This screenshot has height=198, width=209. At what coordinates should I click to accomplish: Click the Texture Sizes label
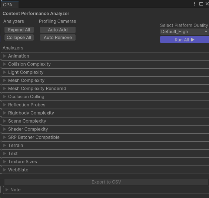tap(23, 162)
